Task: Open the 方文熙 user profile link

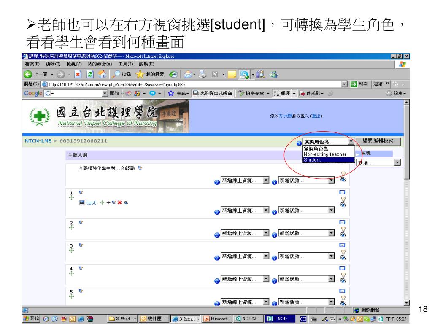Action: (x=285, y=116)
